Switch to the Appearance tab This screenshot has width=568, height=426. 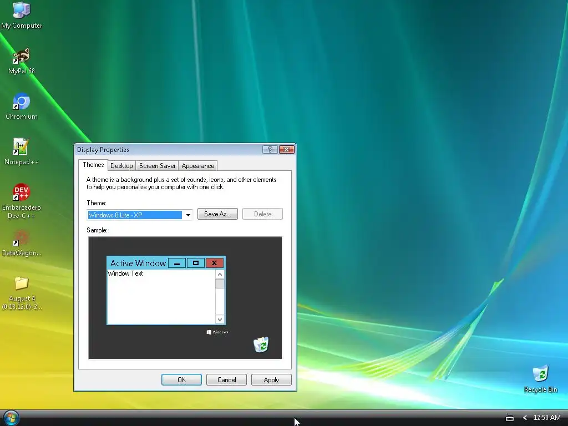198,166
